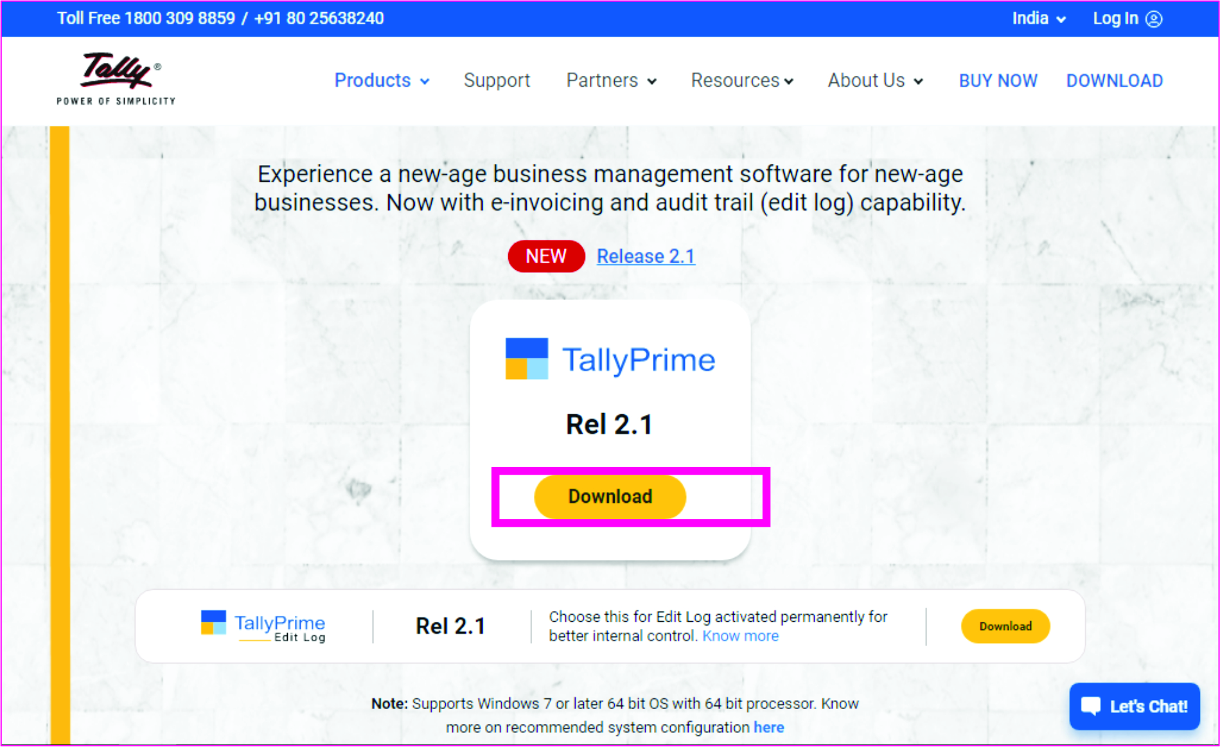Screen dimensions: 1220x747
Task: Open the India country dropdown
Action: [1039, 19]
